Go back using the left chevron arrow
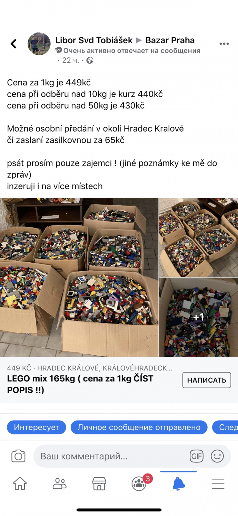Screen dimensions: 238x516 (x=13, y=44)
